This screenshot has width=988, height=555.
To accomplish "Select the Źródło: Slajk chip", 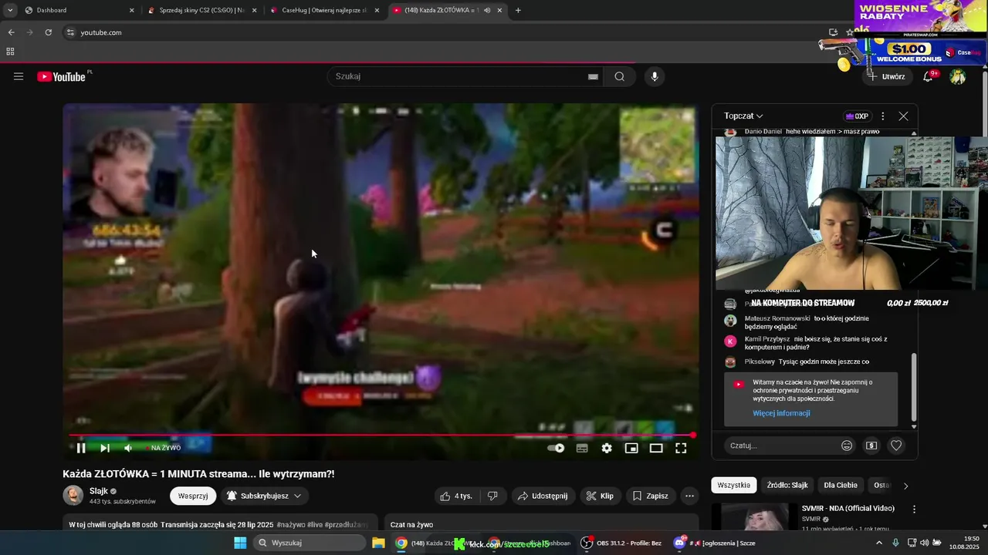I will tap(787, 486).
